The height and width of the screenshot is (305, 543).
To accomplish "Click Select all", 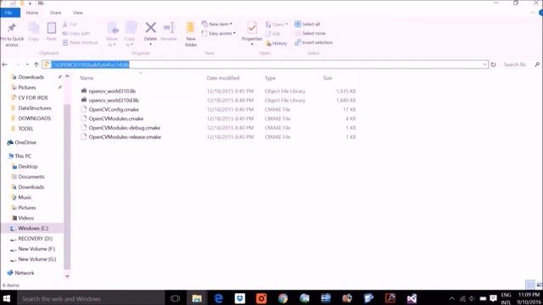I will click(307, 24).
